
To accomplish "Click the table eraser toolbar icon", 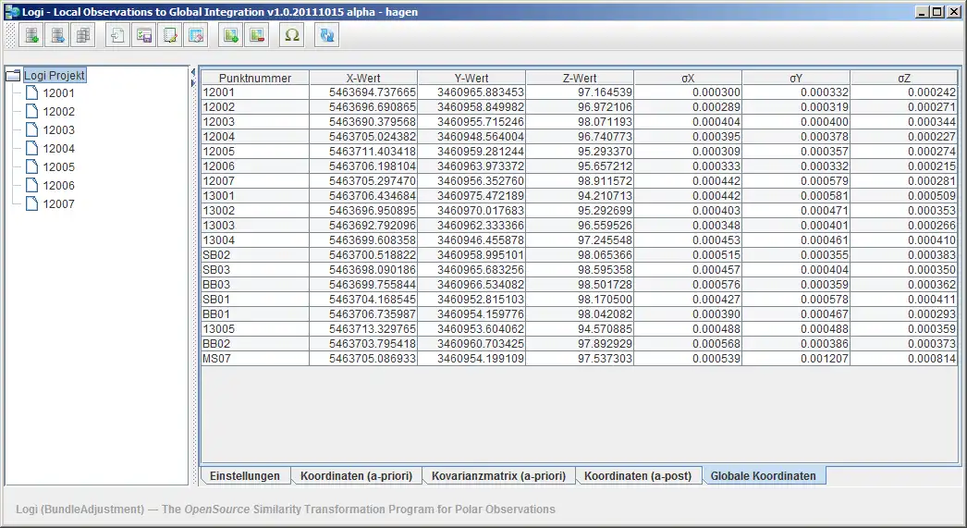I will tap(195, 35).
